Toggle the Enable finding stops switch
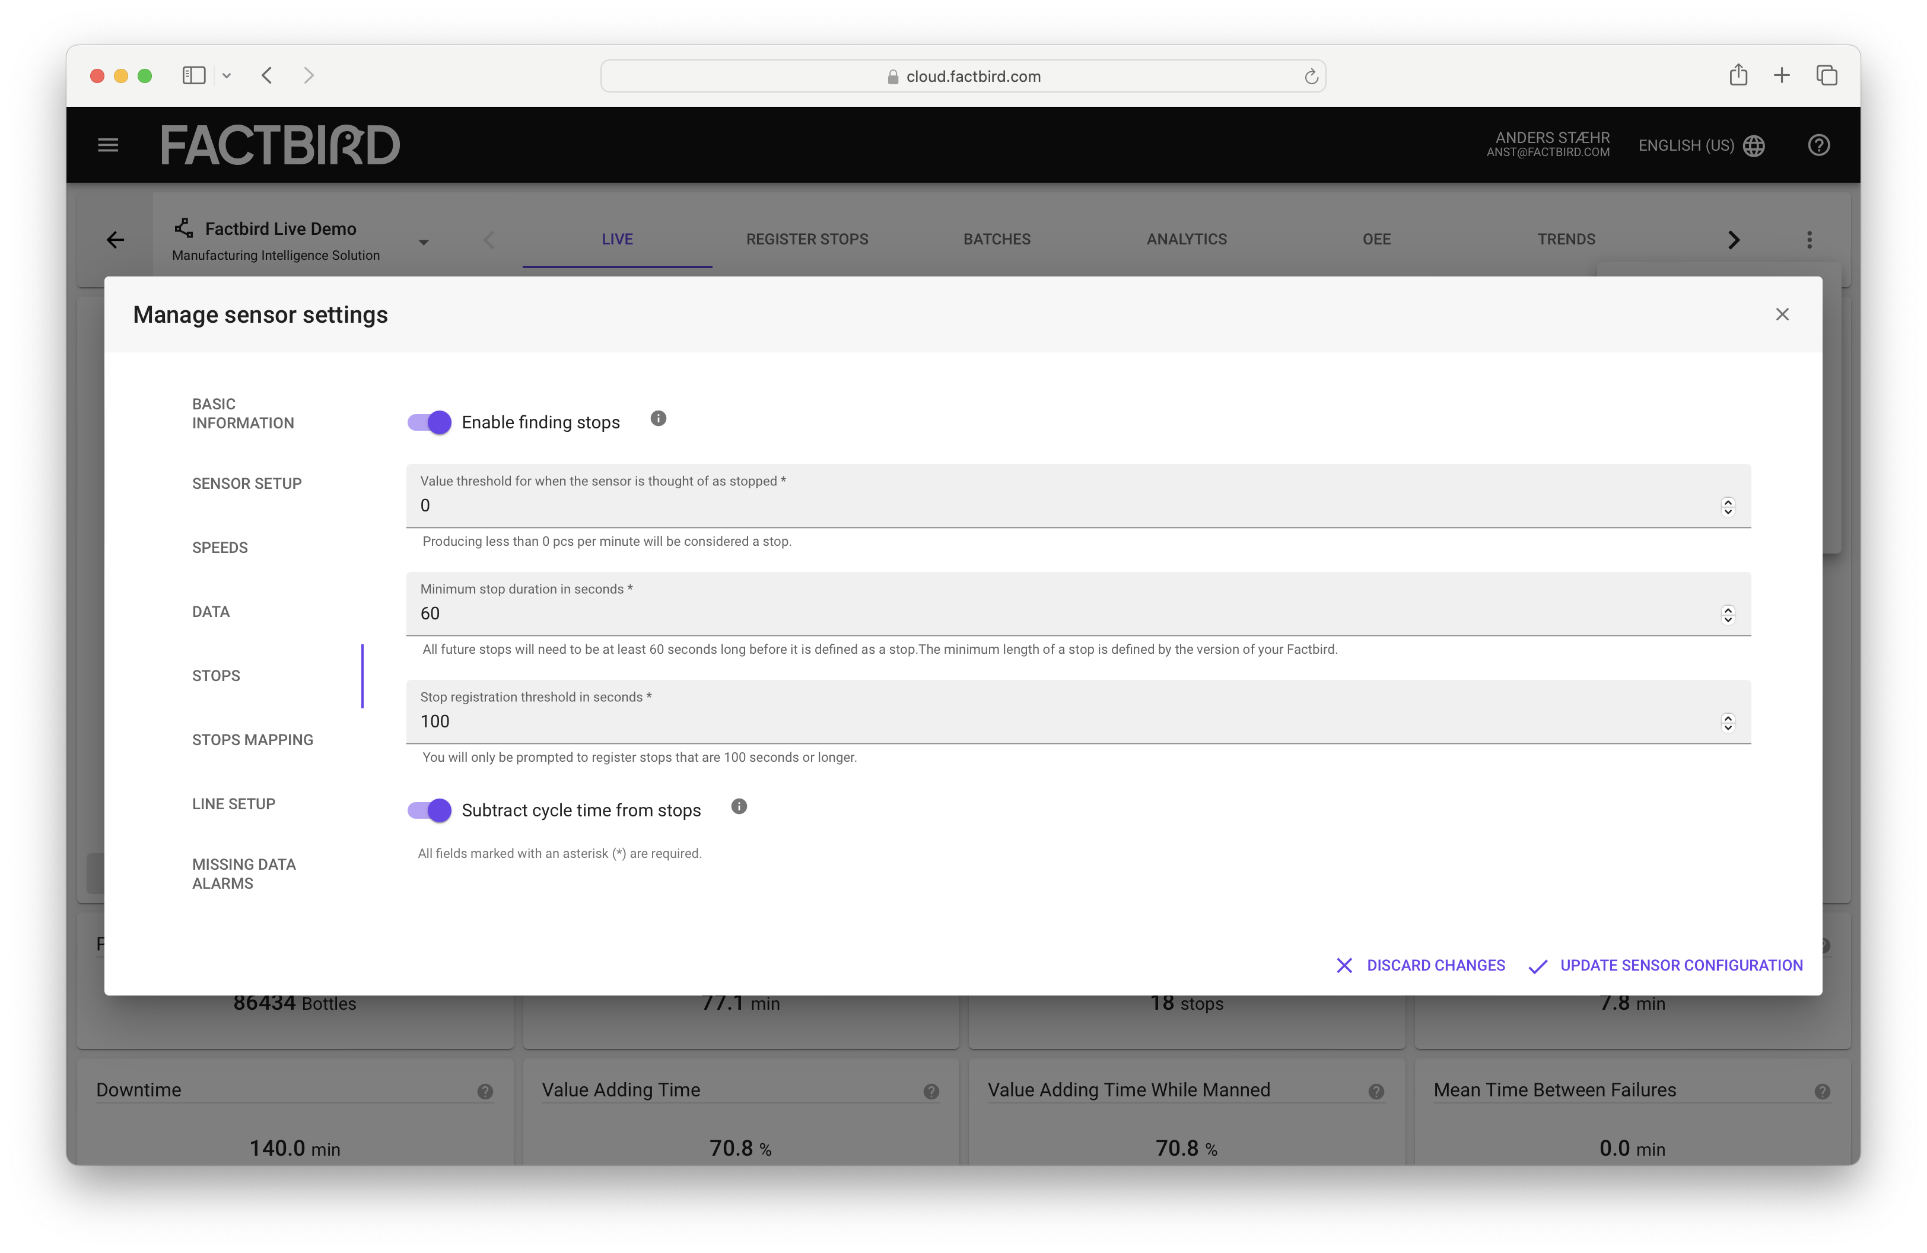The height and width of the screenshot is (1253, 1927). 429,422
